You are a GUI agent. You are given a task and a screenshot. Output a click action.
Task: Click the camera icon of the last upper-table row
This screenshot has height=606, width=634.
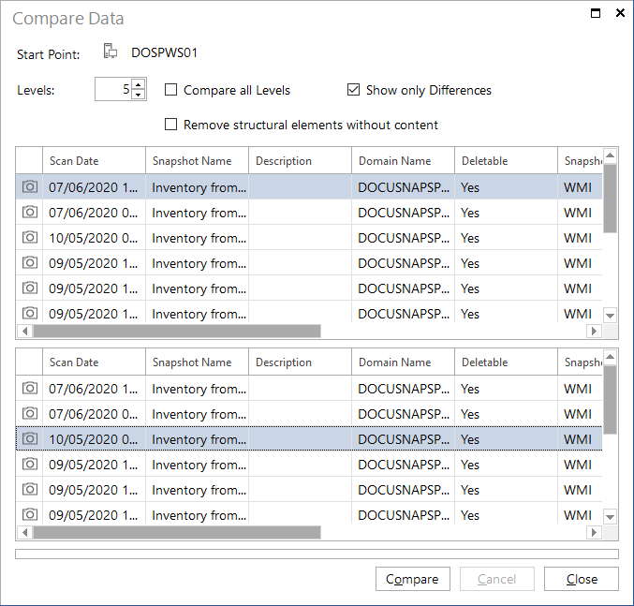pyautogui.click(x=30, y=313)
